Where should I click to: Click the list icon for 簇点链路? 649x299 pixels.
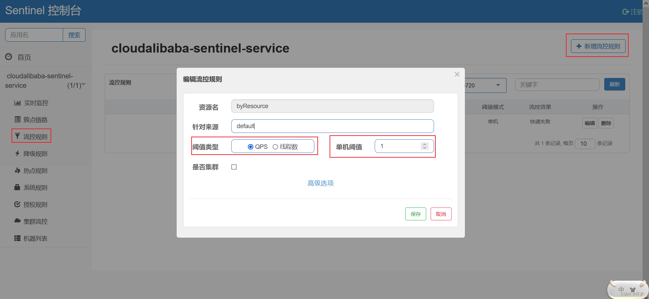tap(17, 119)
